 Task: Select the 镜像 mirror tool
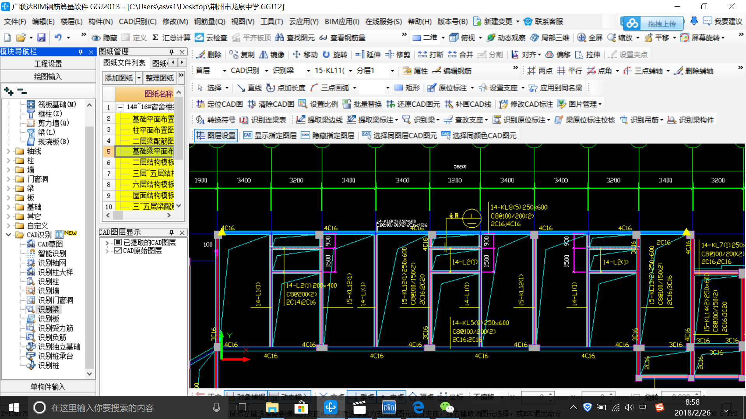(272, 55)
